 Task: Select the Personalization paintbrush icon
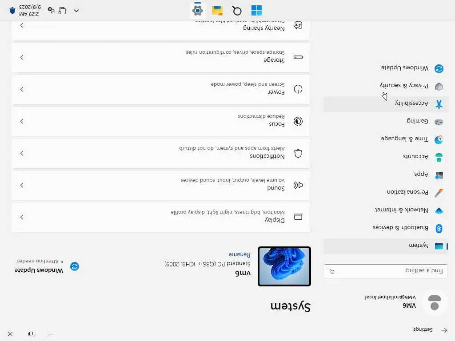[439, 193]
